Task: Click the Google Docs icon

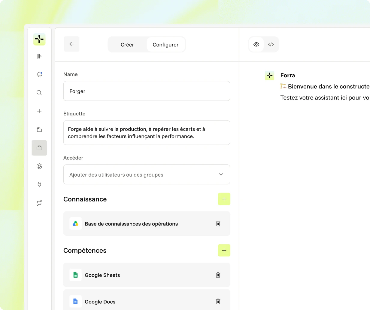Action: pos(75,302)
